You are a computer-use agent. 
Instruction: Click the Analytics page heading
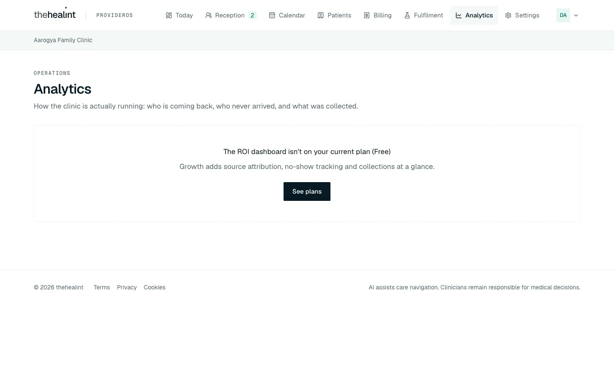coord(63,89)
